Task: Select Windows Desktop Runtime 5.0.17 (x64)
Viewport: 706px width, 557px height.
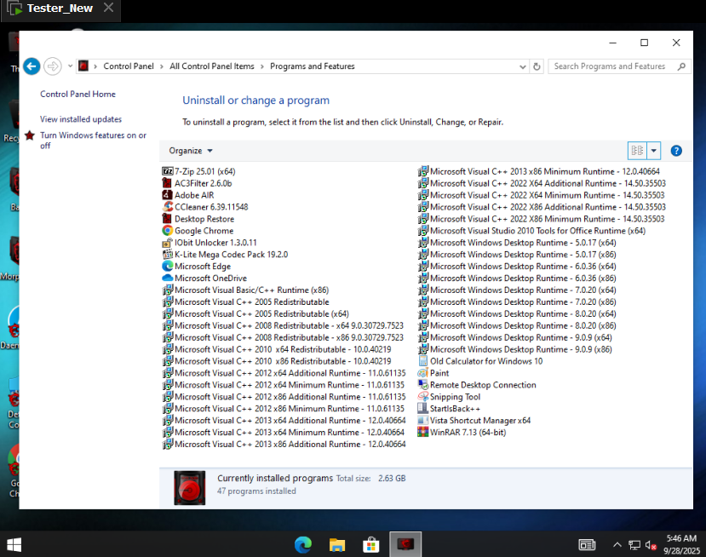Action: [517, 243]
